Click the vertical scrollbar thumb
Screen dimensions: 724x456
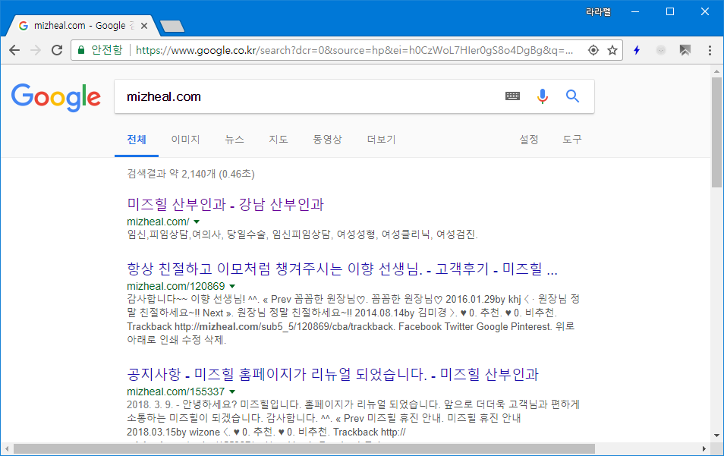[x=716, y=132]
